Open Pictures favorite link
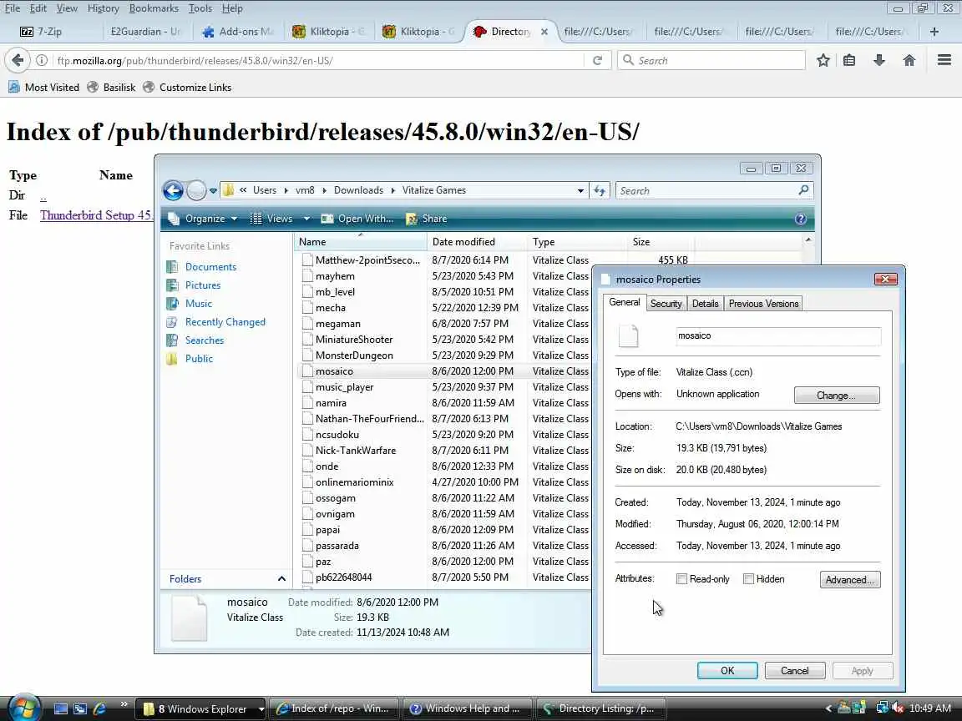The height and width of the screenshot is (721, 962). (202, 285)
